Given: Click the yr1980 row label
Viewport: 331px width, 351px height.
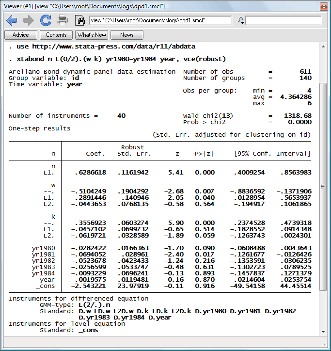Looking at the screenshot, I should click(x=44, y=248).
